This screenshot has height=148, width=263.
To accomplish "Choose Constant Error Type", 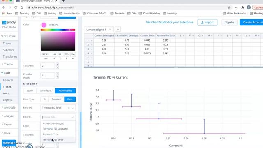I will [x=56, y=99].
